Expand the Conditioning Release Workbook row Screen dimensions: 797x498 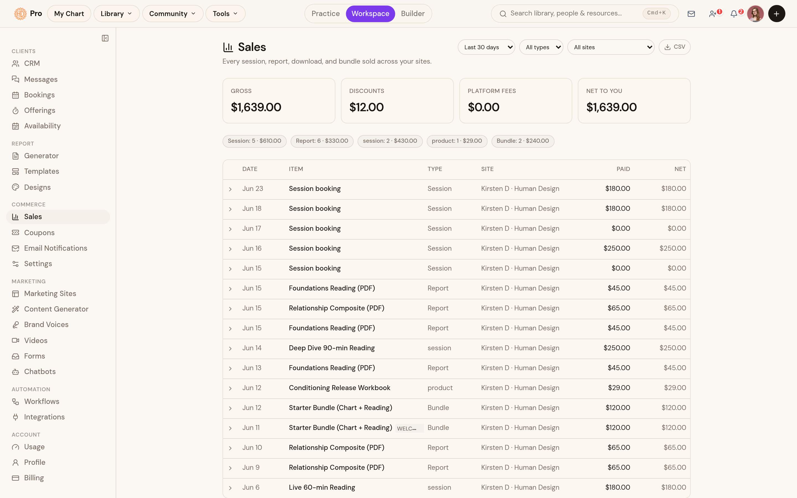pos(230,388)
